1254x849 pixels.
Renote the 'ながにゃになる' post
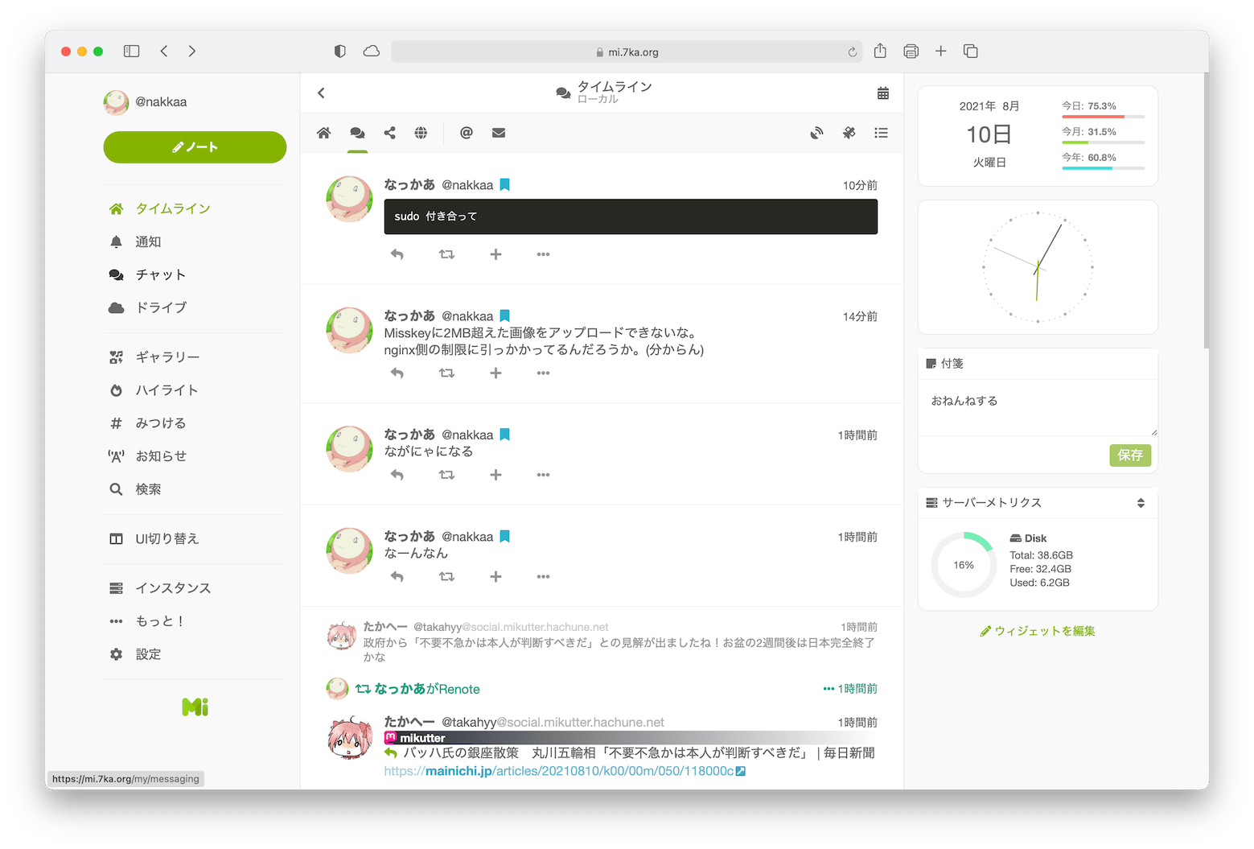tap(446, 475)
